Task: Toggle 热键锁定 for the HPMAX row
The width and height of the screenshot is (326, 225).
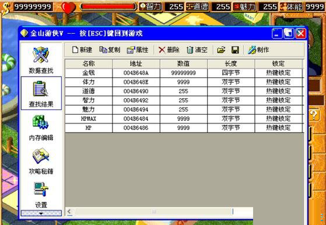Action: coord(278,119)
